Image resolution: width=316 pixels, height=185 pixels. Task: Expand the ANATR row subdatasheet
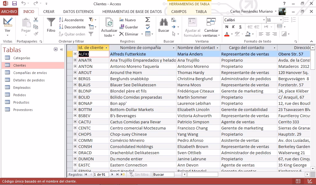75,60
